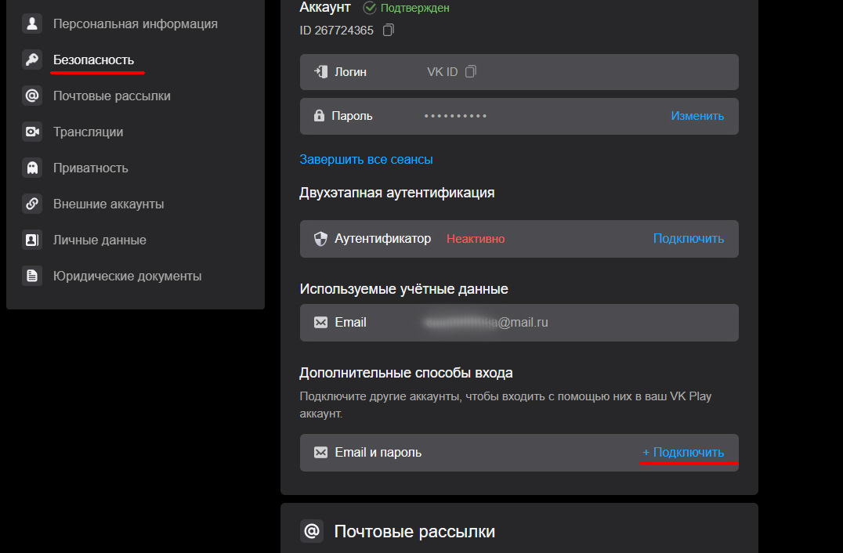Add Email и пароль login via + Подключить

(x=682, y=452)
